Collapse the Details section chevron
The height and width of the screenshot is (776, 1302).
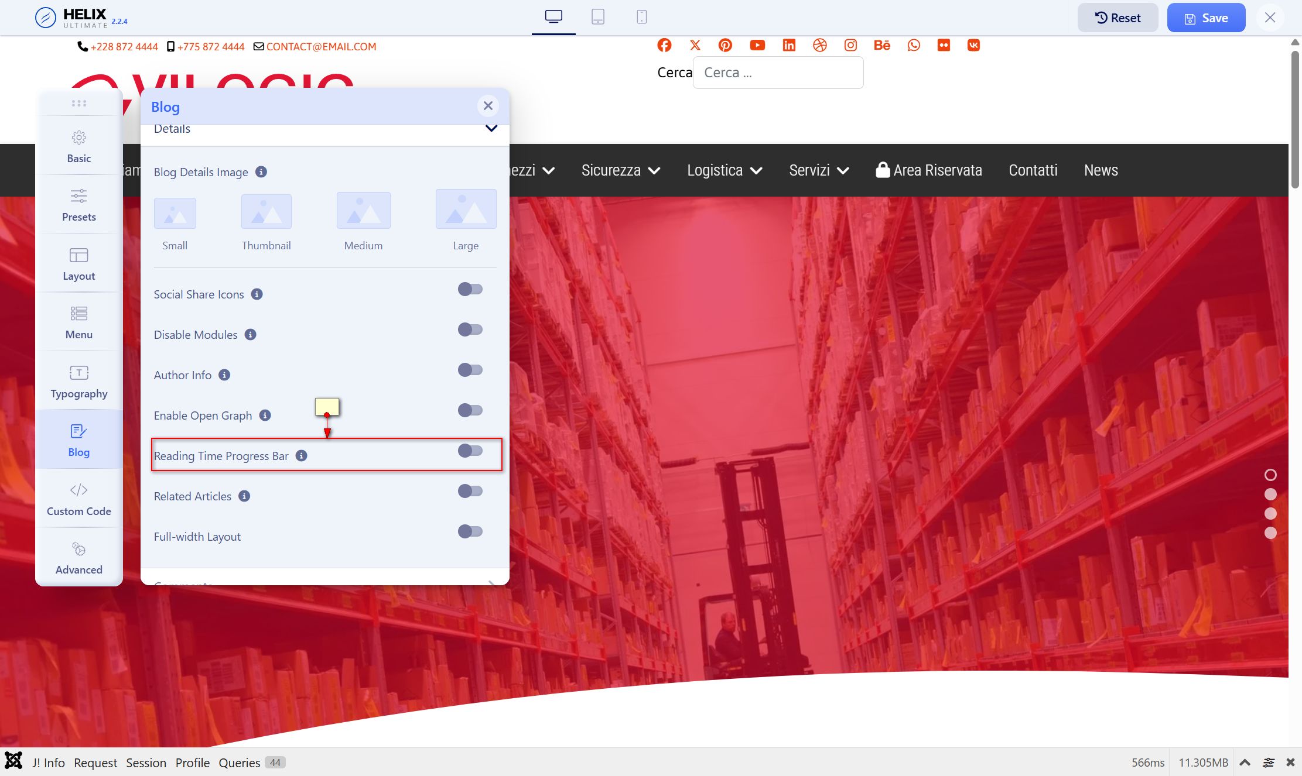[x=491, y=128]
